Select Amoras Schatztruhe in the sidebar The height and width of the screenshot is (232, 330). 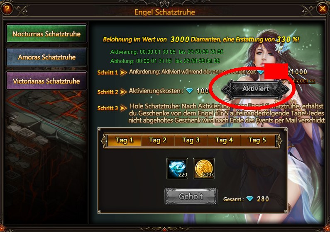(x=46, y=57)
